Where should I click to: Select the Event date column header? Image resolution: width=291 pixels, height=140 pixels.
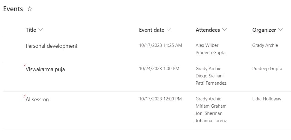(152, 30)
